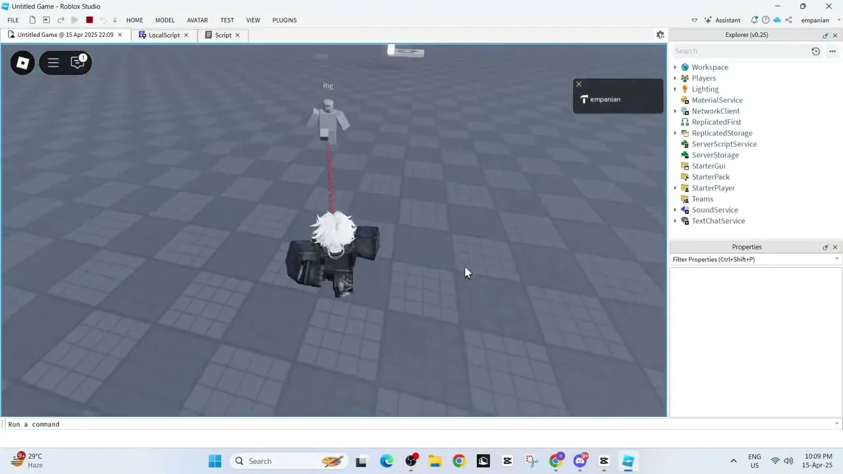Open the hamburger menu in the game viewport
The height and width of the screenshot is (474, 843).
[53, 63]
